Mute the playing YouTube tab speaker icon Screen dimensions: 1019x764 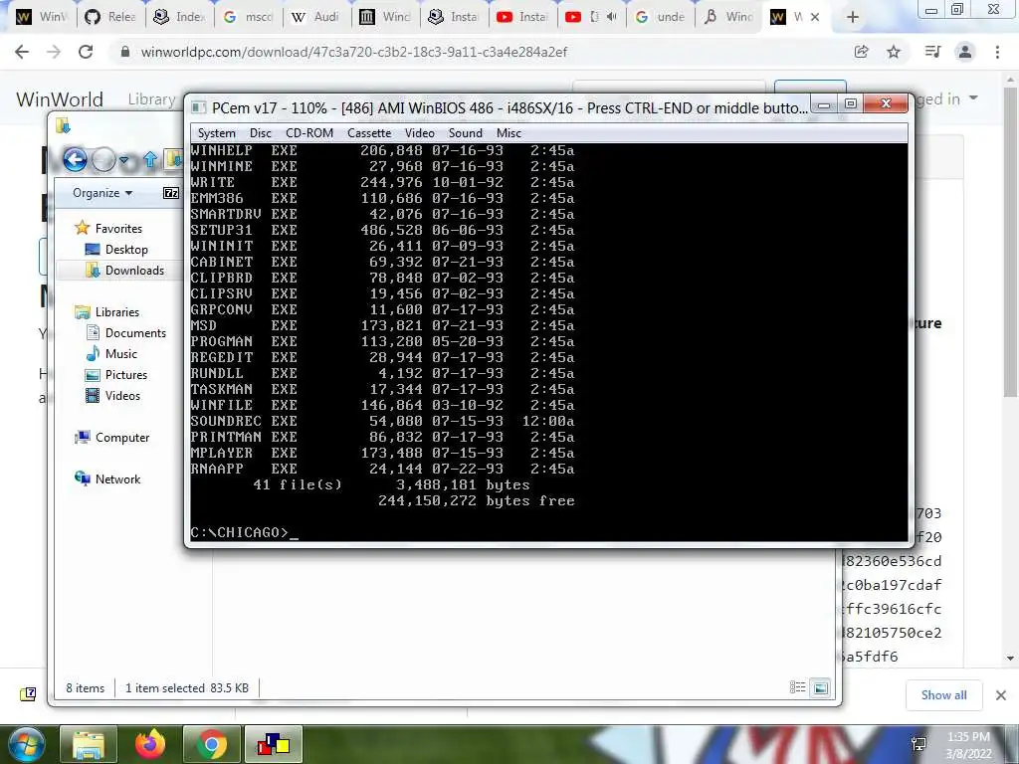click(611, 17)
